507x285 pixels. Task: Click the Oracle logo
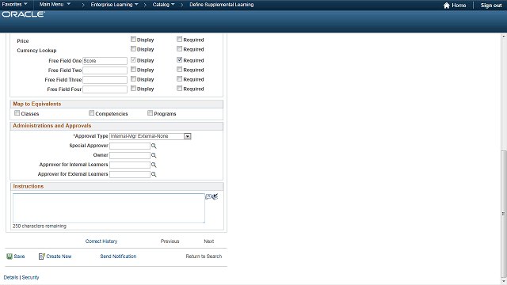[x=23, y=14]
